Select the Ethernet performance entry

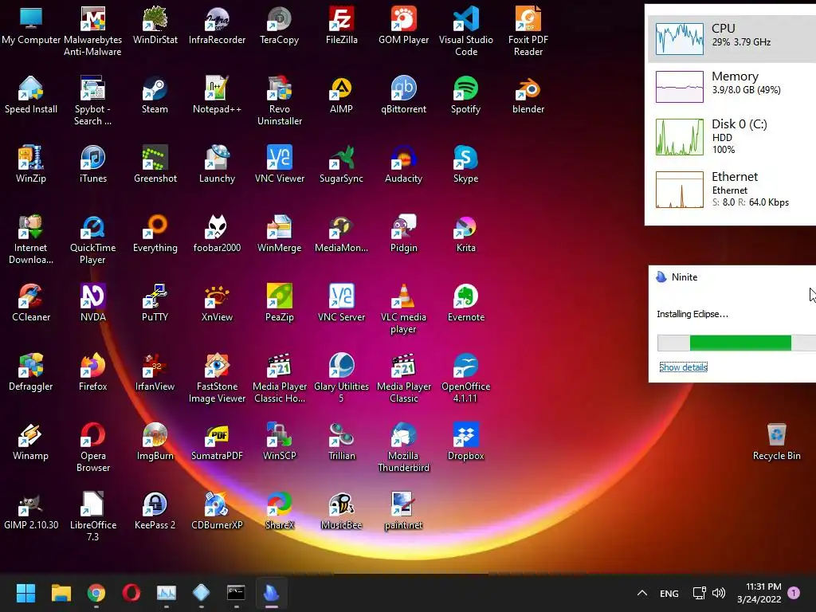(x=732, y=189)
